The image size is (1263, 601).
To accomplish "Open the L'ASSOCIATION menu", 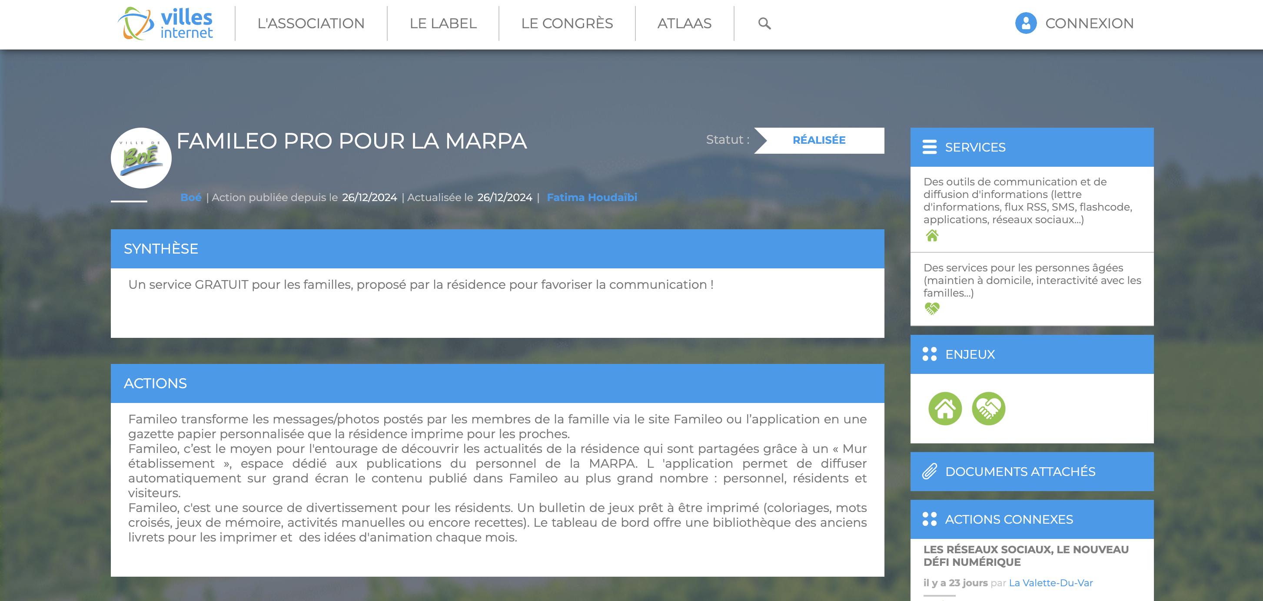I will pos(311,23).
